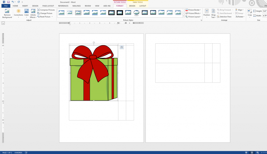Click Change Picture

pyautogui.click(x=45, y=13)
